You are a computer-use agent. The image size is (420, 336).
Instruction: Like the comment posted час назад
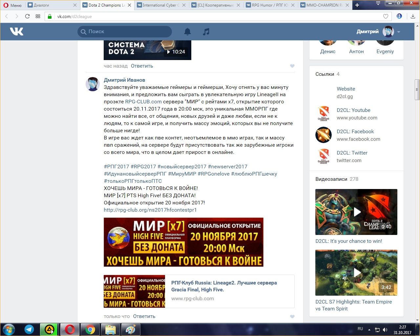292,66
